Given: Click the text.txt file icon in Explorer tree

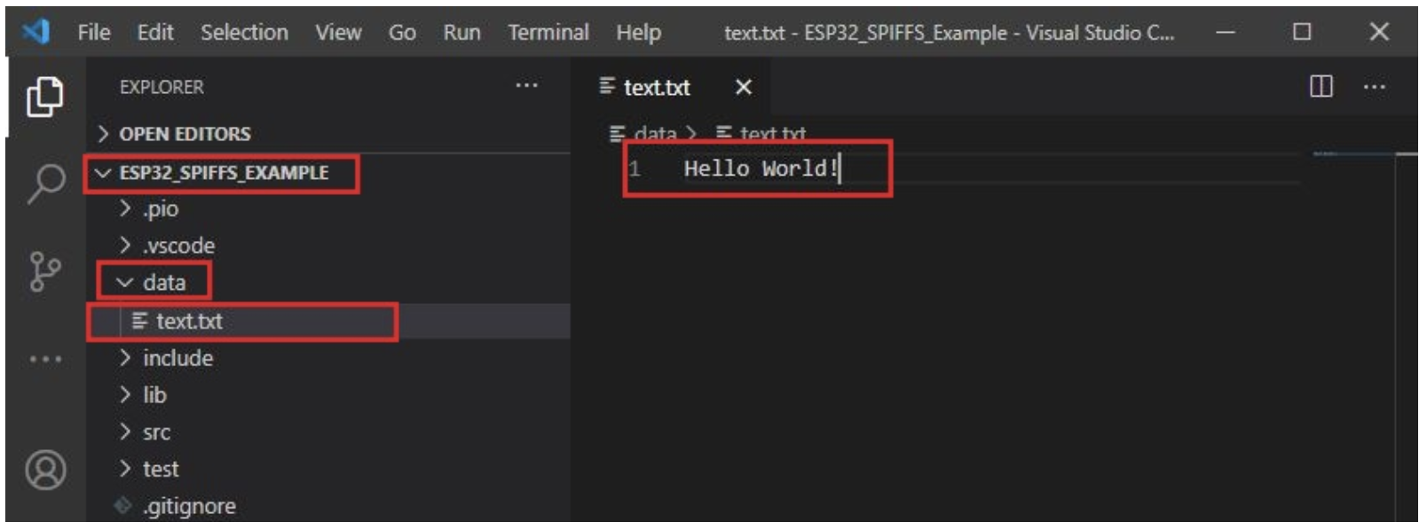Looking at the screenshot, I should (x=139, y=321).
